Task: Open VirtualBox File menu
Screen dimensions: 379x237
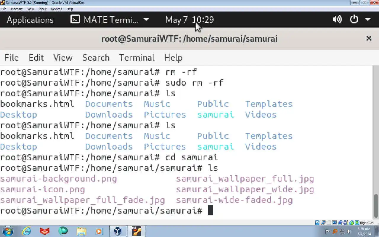Action: (4, 9)
